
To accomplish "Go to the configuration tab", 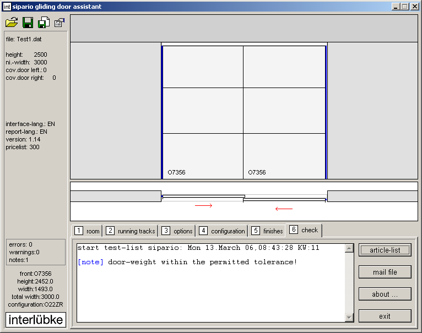I will click(222, 231).
